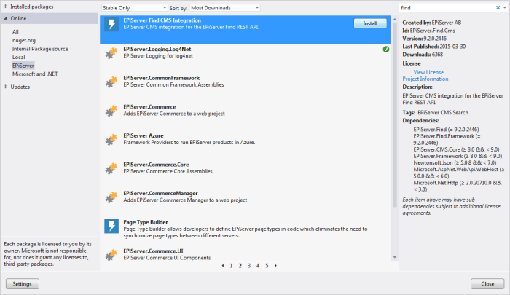Install the EPiServer Find CMS Integration package

369,23
